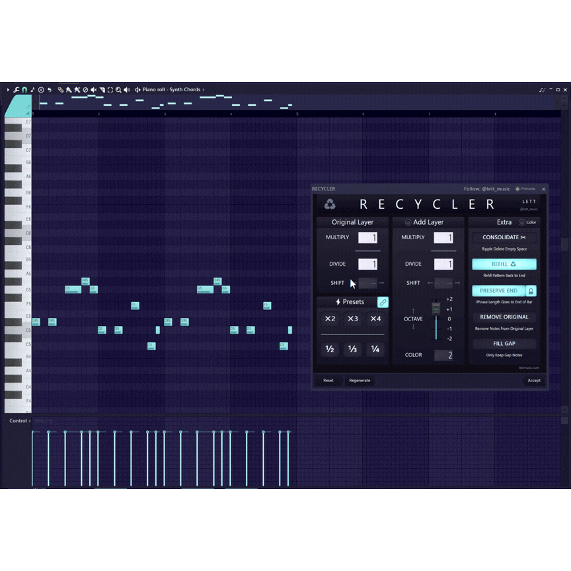Viewport: 571px width, 571px height.
Task: Click the 'Piano roll - Synth Chords' title
Action: point(172,90)
